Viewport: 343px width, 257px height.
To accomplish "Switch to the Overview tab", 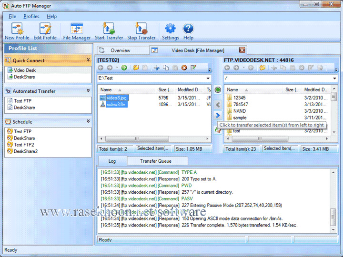I will click(x=123, y=50).
